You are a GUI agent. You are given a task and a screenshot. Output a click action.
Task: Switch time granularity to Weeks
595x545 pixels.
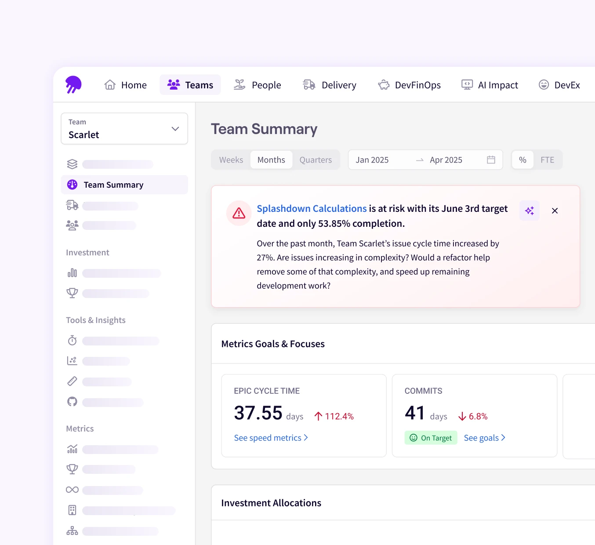click(x=231, y=160)
